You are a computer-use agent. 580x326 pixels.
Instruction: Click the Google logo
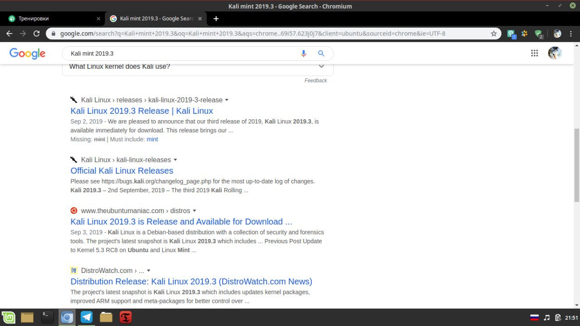tap(27, 54)
